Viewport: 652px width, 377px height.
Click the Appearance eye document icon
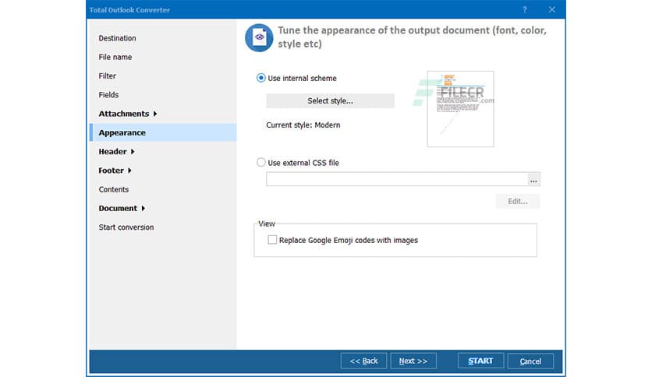tap(259, 37)
